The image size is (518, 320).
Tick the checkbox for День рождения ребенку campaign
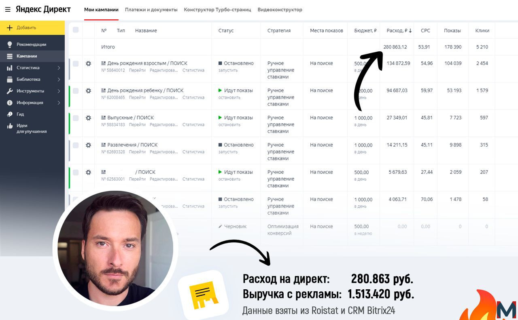coord(76,91)
